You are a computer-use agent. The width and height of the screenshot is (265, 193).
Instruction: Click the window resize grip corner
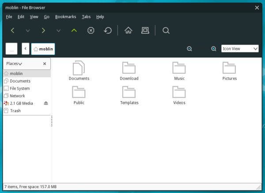click(x=258, y=187)
